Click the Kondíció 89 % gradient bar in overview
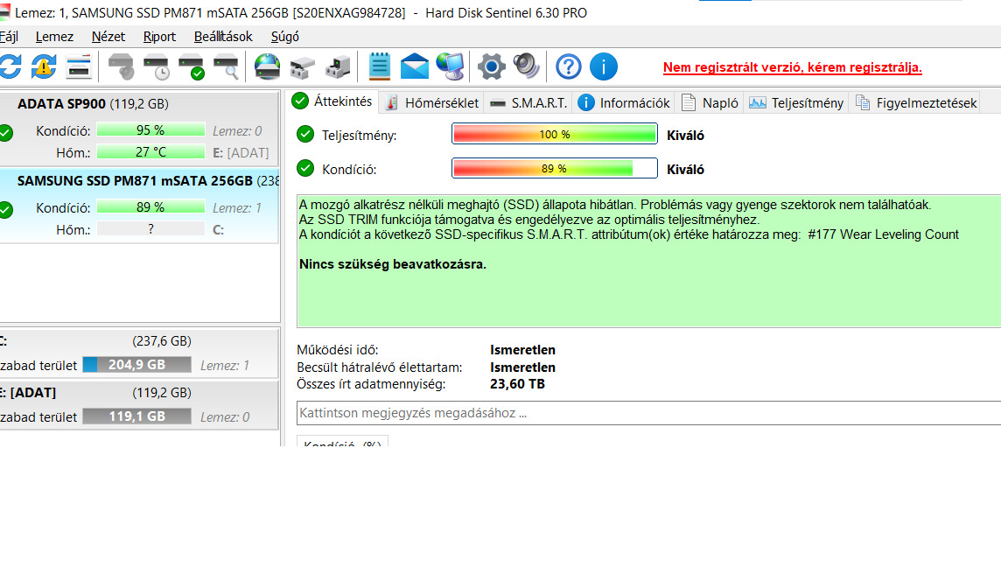 coord(554,168)
